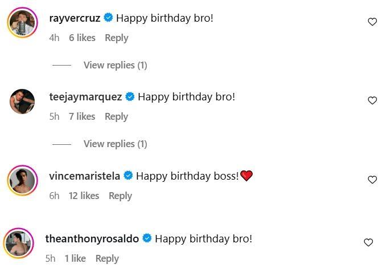Image resolution: width=382 pixels, height=276 pixels.
Task: Reply to teejaymarquez's comment
Action: (116, 116)
